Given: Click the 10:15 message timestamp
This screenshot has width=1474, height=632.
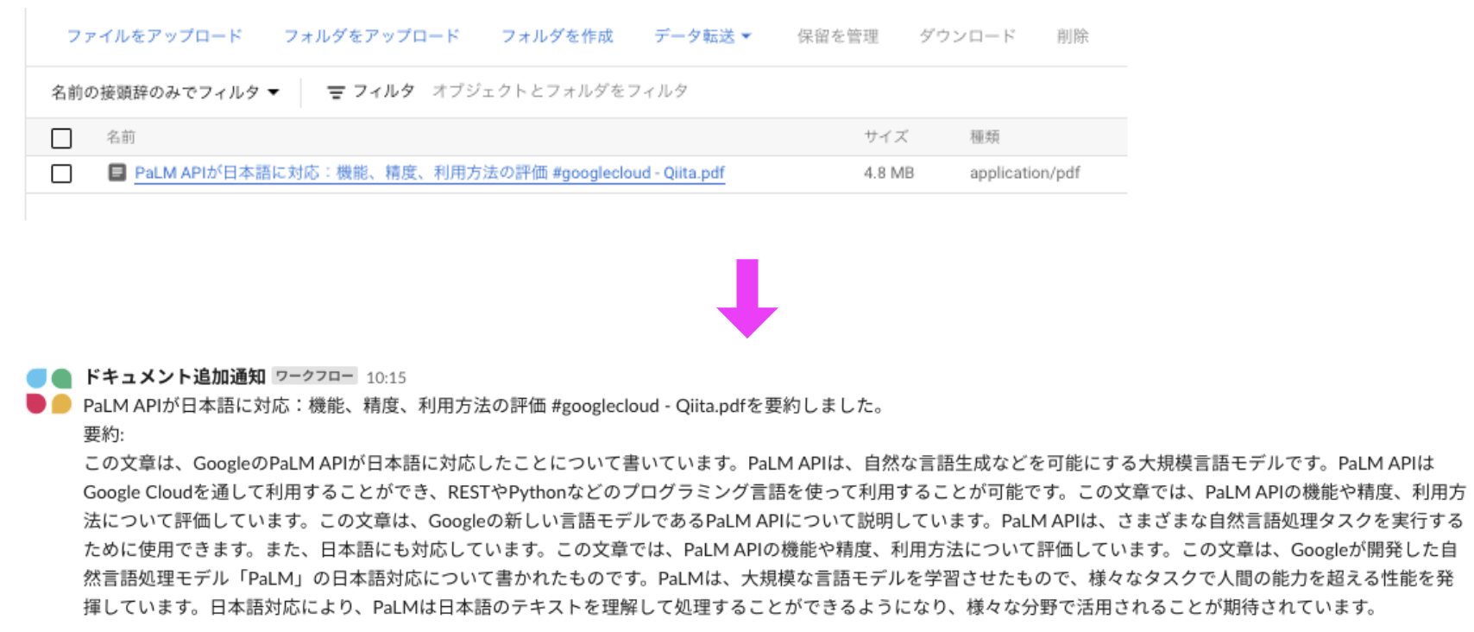Looking at the screenshot, I should tap(386, 377).
